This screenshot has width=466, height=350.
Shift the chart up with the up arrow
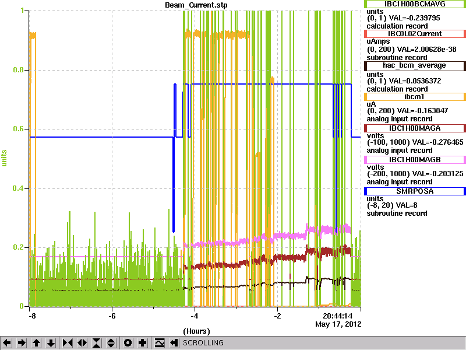coord(37,343)
